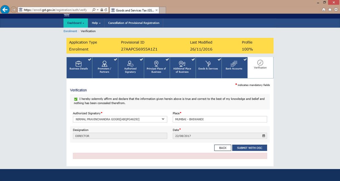
Task: Switch to Goods & Services tab
Action: pos(209,68)
